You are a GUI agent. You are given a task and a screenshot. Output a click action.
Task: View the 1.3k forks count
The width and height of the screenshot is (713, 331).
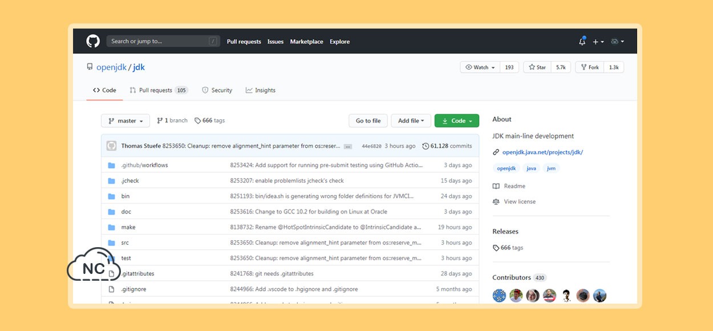click(614, 67)
